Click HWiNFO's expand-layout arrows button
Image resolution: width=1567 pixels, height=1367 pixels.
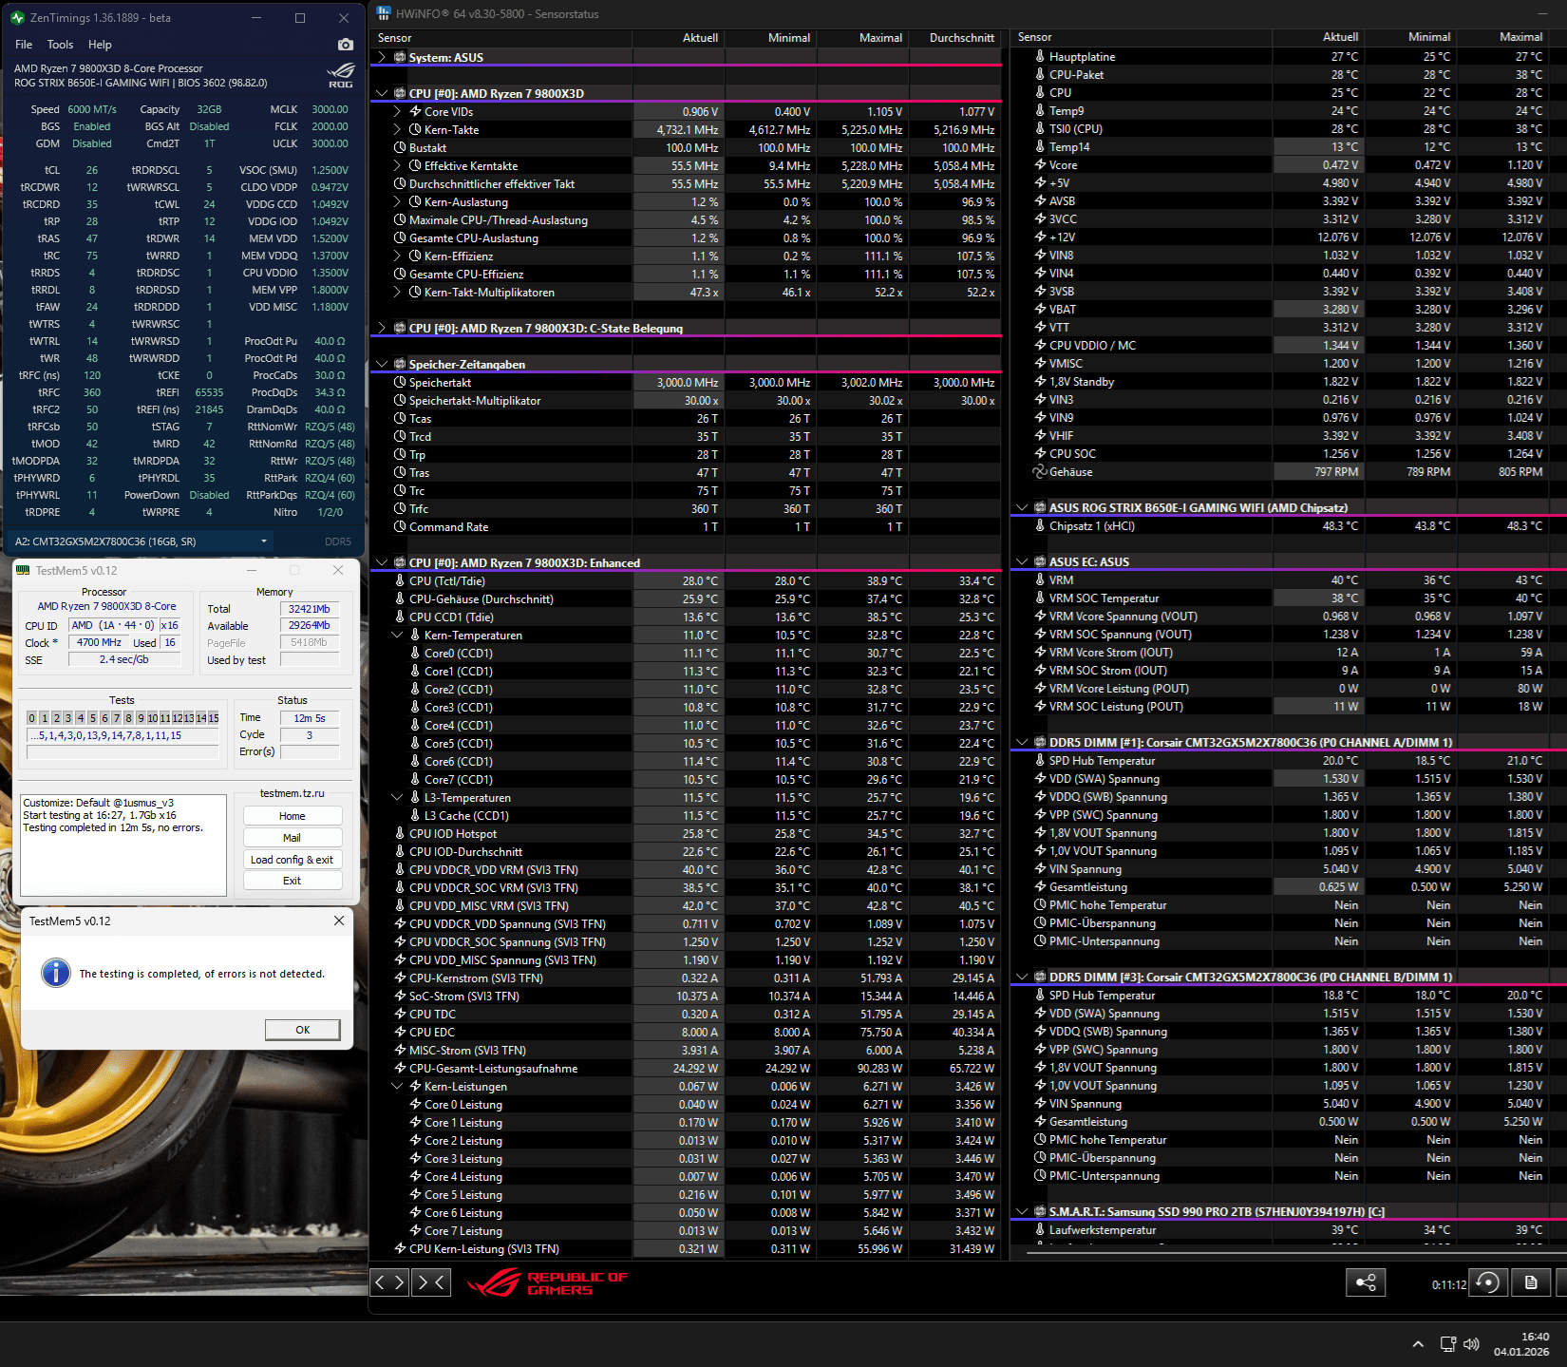tap(389, 1282)
